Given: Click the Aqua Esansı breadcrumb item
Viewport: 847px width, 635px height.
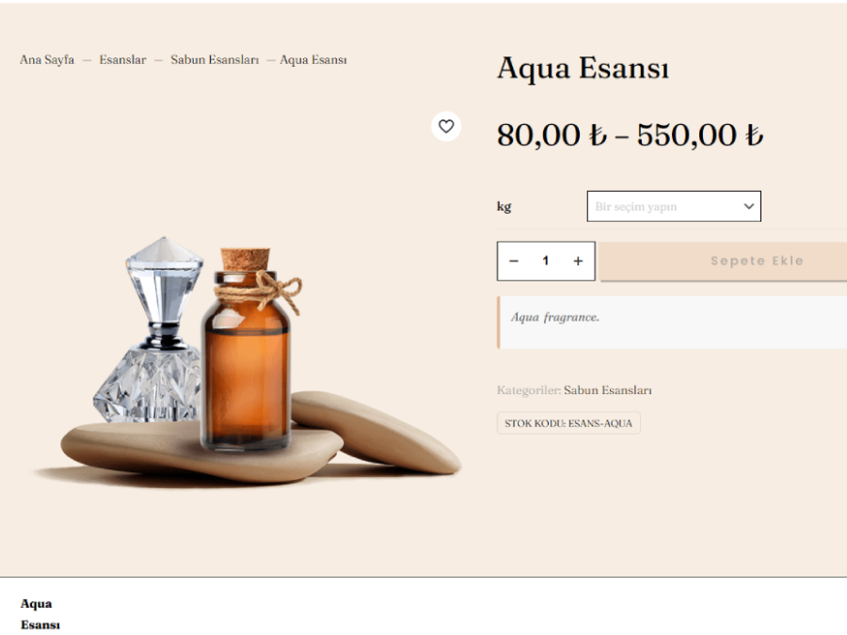Looking at the screenshot, I should tap(313, 59).
